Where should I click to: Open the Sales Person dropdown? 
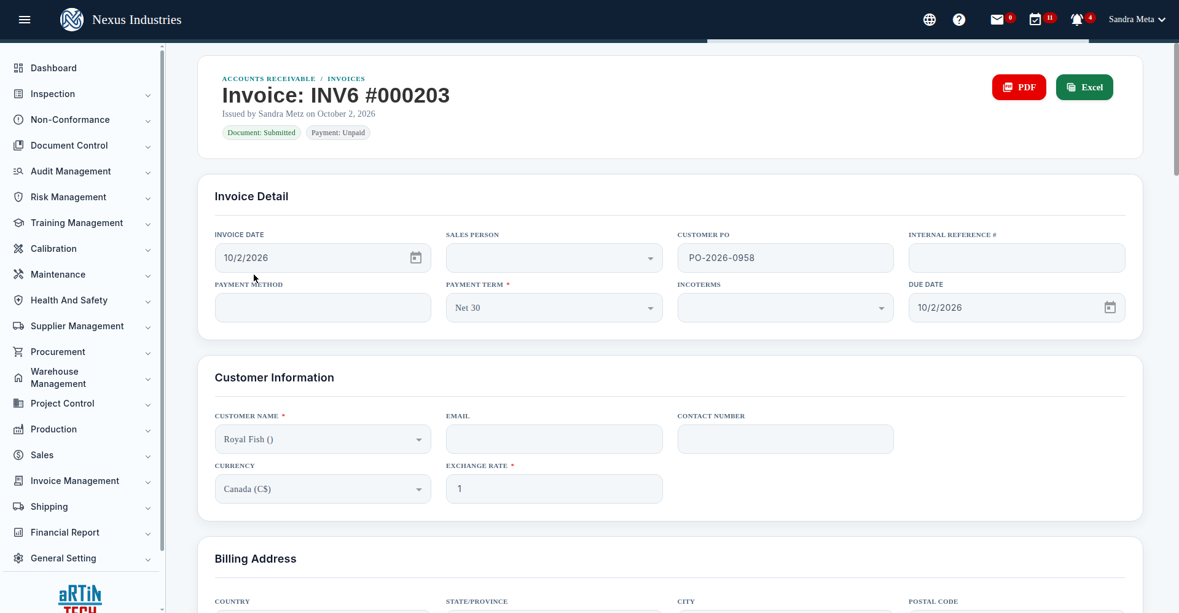point(554,258)
